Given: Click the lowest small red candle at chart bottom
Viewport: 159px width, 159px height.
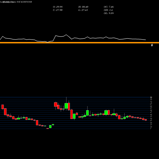Looking at the screenshot, I should click(x=48, y=128).
